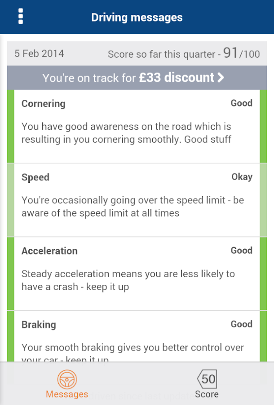The image size is (274, 405).
Task: Switch to the Messages tab label
Action: click(x=67, y=394)
